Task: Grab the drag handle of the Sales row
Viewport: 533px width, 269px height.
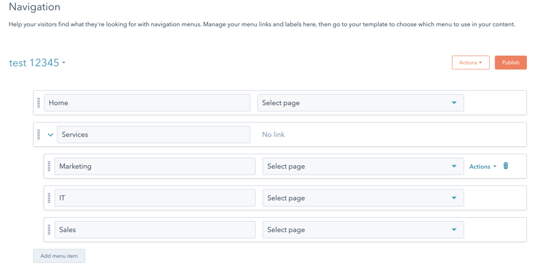Action: point(49,230)
